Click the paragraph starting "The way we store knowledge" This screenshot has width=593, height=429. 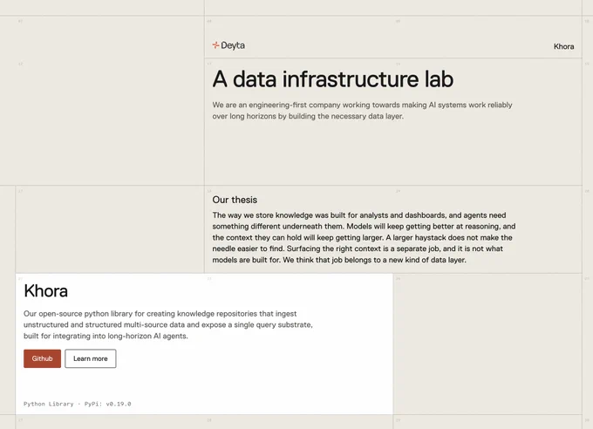click(x=364, y=237)
